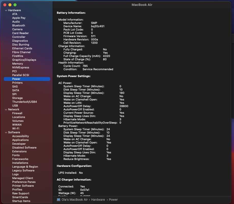This screenshot has width=234, height=204.
Task: Click the laptop icon in path bar
Action: pyautogui.click(x=59, y=199)
